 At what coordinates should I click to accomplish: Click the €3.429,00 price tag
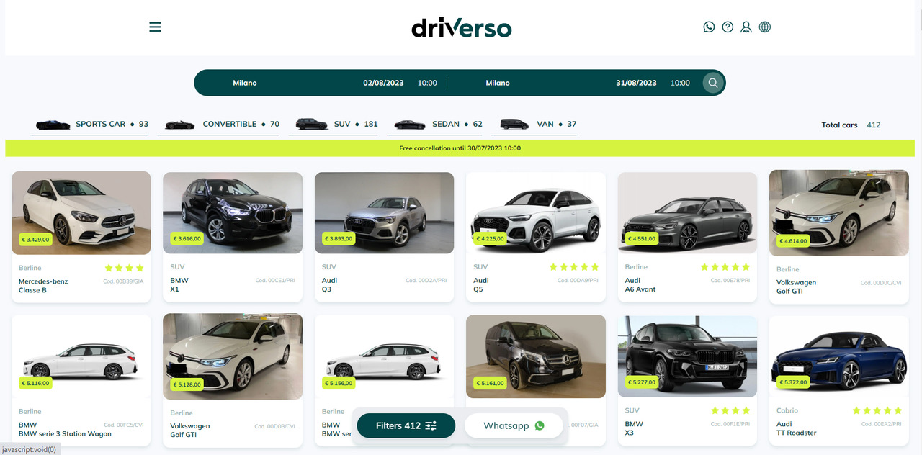35,240
